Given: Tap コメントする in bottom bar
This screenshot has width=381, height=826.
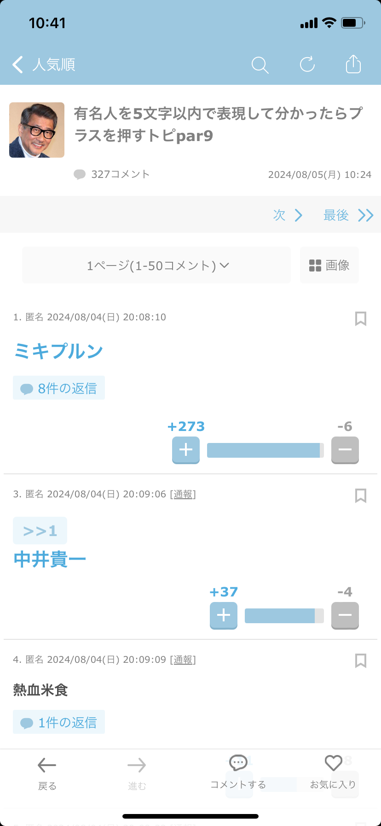Looking at the screenshot, I should pos(238,773).
